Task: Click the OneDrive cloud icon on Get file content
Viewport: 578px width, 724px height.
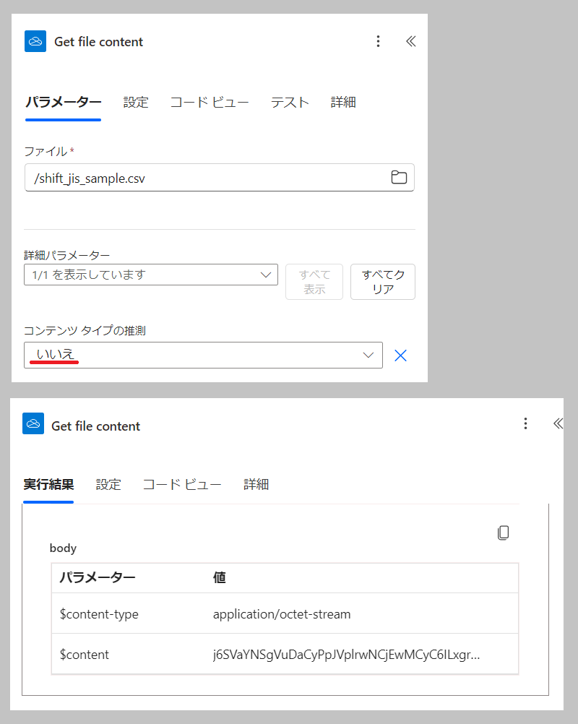Action: click(x=33, y=41)
